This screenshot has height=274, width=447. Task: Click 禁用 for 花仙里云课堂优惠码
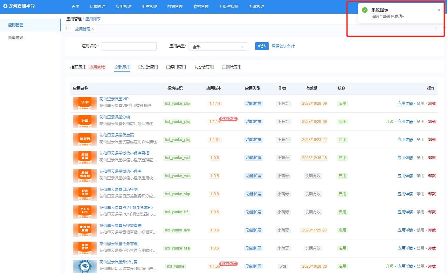(420, 140)
